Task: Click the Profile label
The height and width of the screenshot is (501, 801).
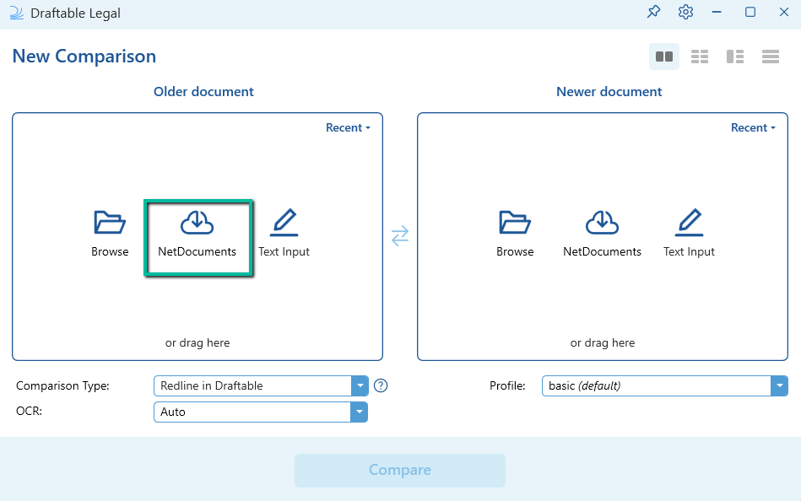Action: 507,385
